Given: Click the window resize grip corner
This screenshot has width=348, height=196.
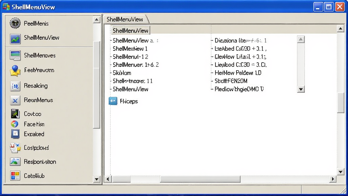Looking at the screenshot, I should click(x=344, y=191).
